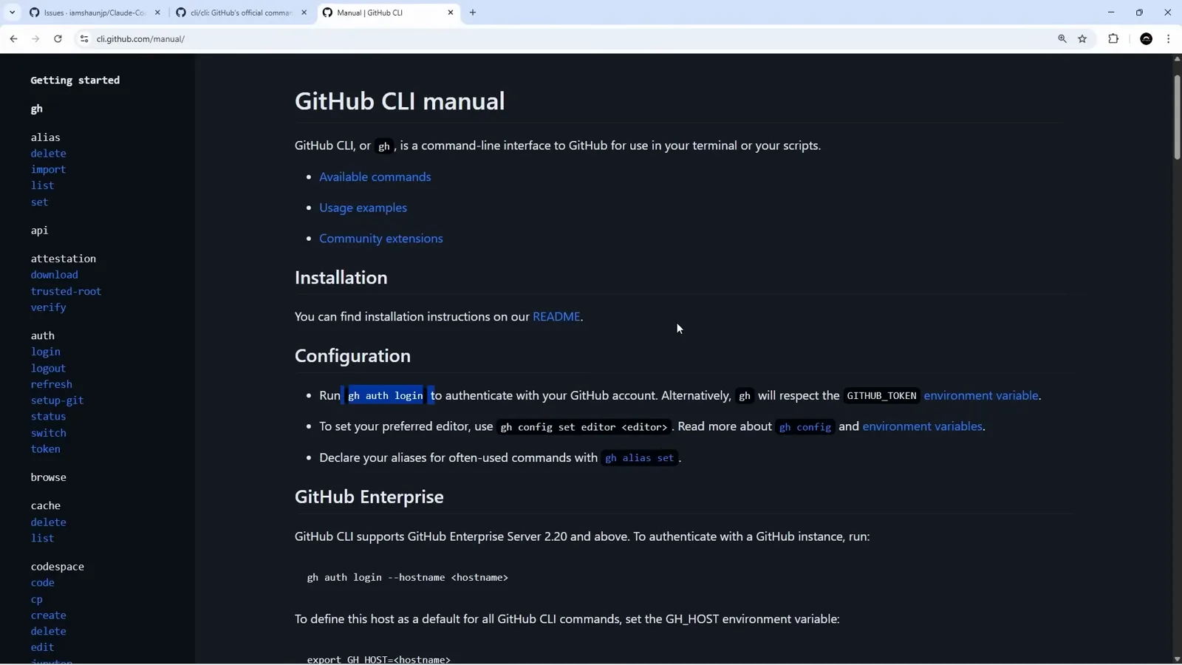Open alias delete in sidebar
This screenshot has height=665, width=1182.
pos(48,154)
